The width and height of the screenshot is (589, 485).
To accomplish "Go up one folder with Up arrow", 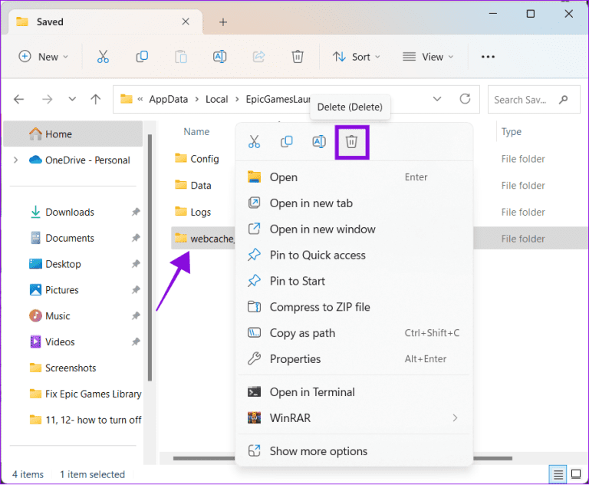I will click(x=96, y=99).
